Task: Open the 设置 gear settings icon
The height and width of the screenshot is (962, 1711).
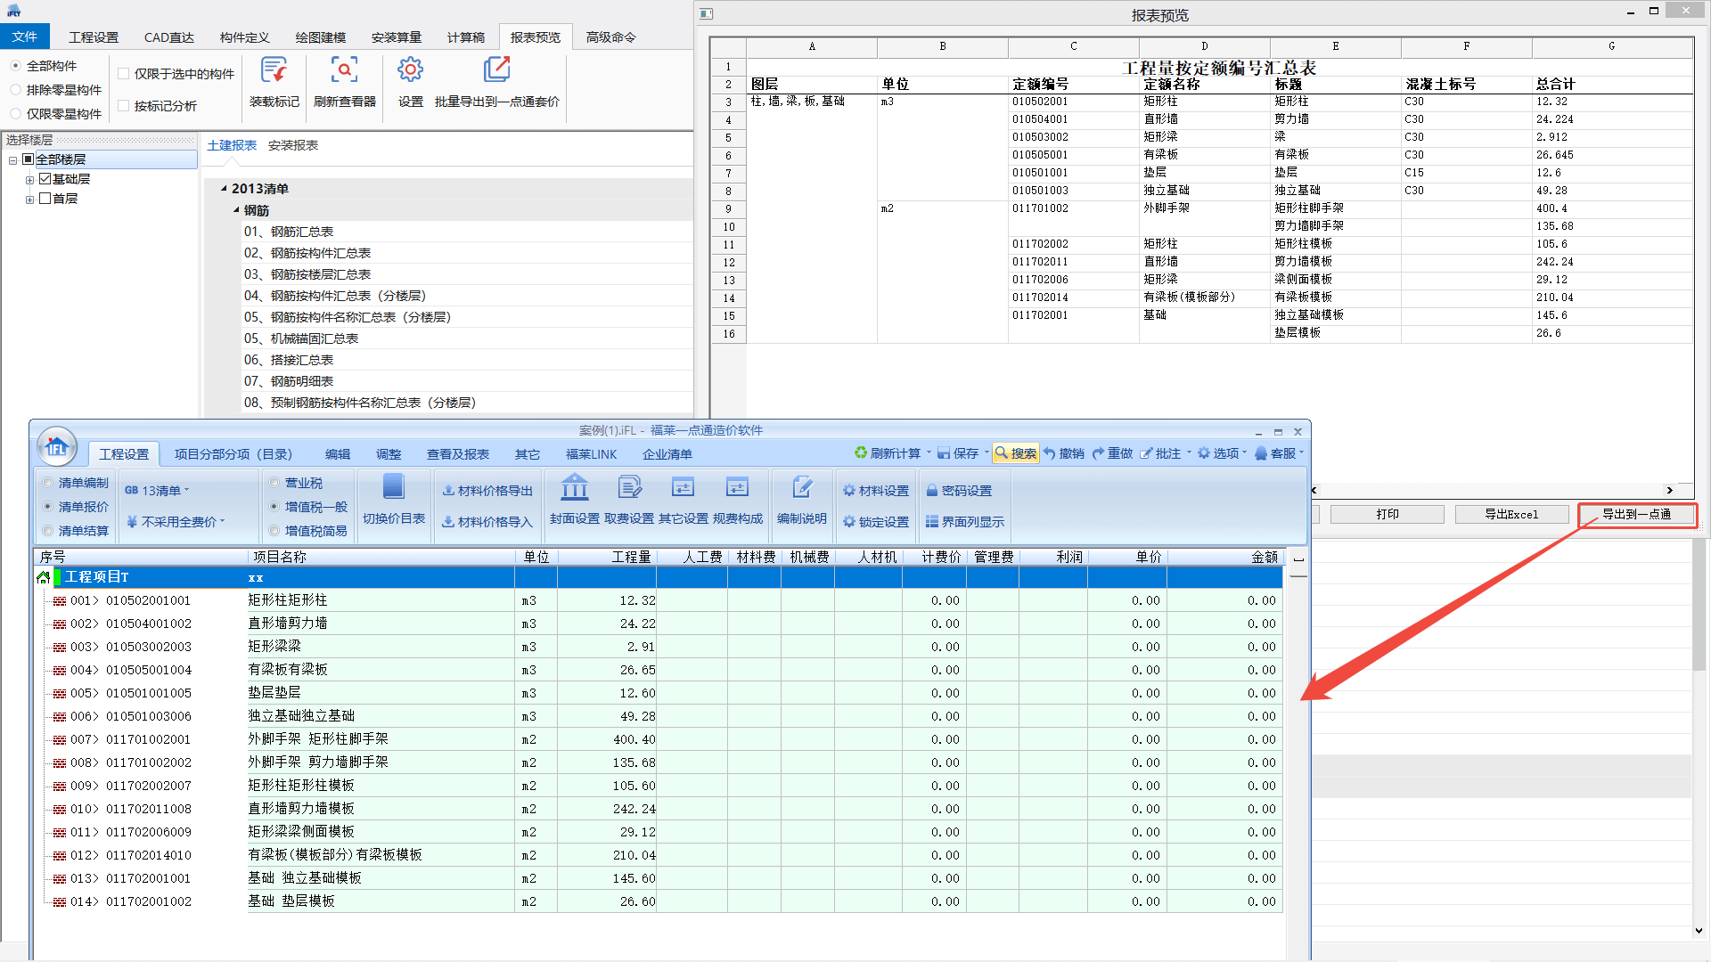Action: (410, 69)
